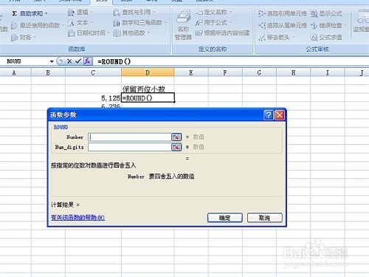Cancel formula entry with X icon
The image size is (369, 277).
(x=69, y=61)
